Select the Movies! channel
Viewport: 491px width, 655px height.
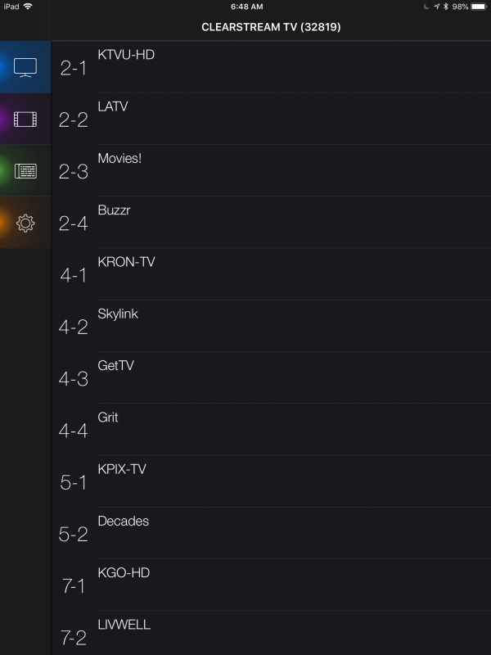point(270,170)
